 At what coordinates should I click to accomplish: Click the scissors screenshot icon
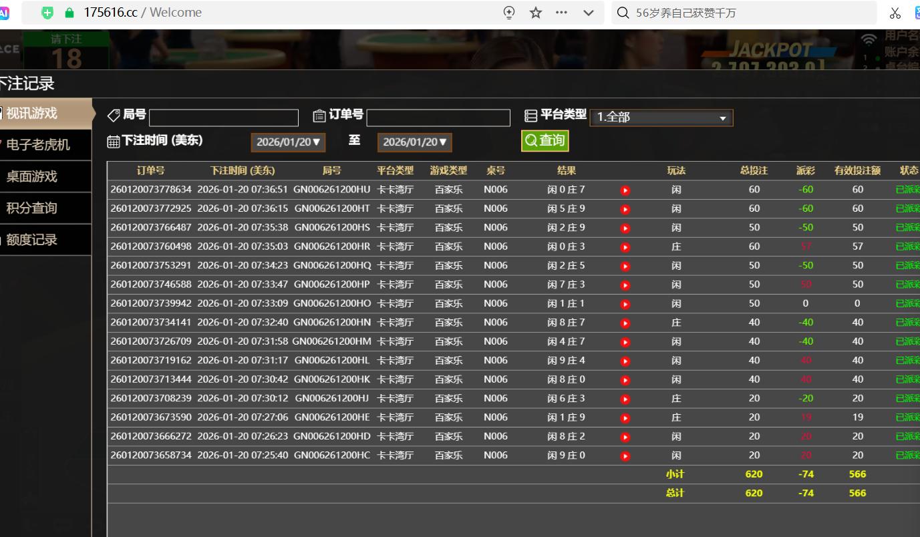click(895, 13)
